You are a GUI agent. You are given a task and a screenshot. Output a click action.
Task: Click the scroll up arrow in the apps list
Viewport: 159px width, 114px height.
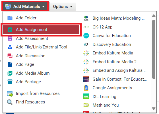[154, 16]
